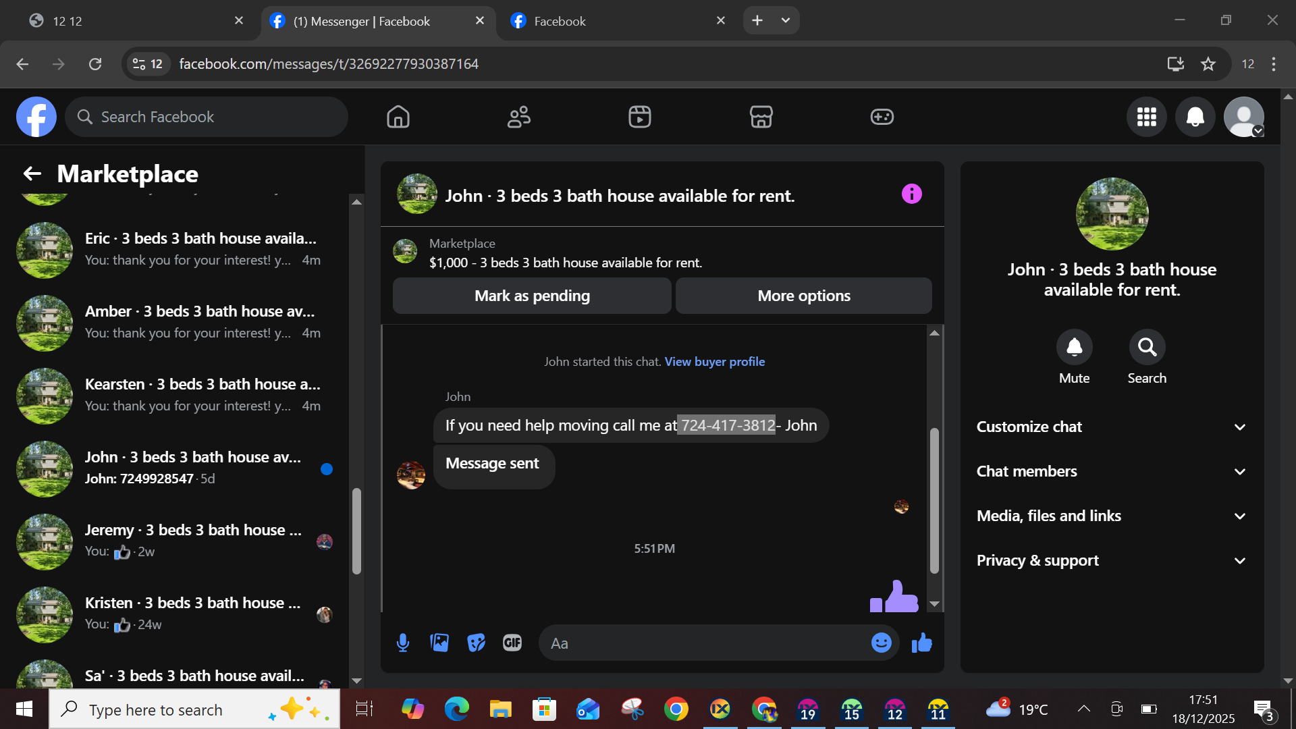The image size is (1296, 729).
Task: Open weather widget showing 19°C
Action: (x=1017, y=709)
